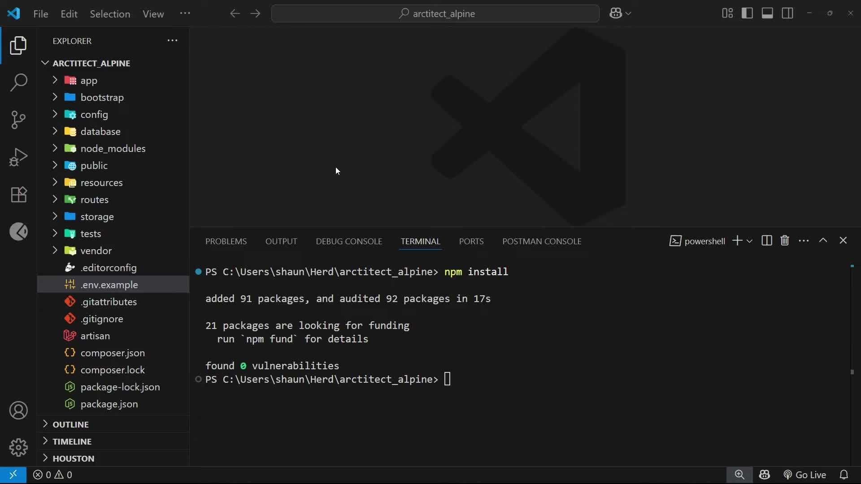Open Manage gear in activity bar
Screen dimensions: 861x484
tap(18, 447)
